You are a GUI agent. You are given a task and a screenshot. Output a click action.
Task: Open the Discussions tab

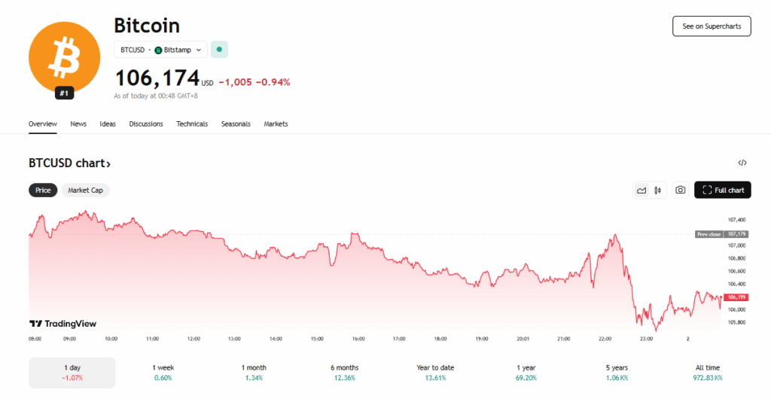point(146,124)
